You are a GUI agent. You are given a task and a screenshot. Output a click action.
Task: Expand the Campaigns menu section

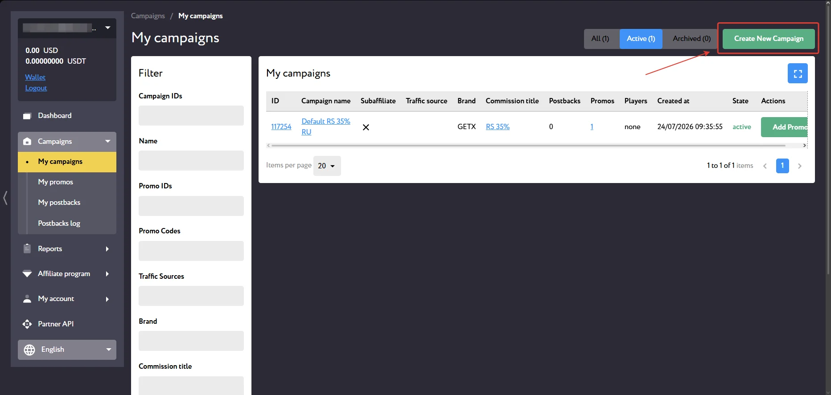pos(67,142)
